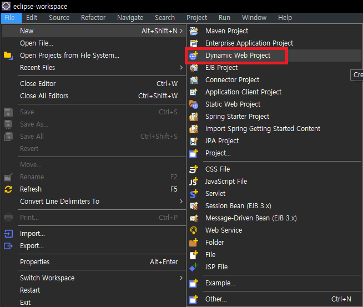Click the Open Projects folder icon
Viewport: 363px width, 307px height.
click(x=8, y=56)
